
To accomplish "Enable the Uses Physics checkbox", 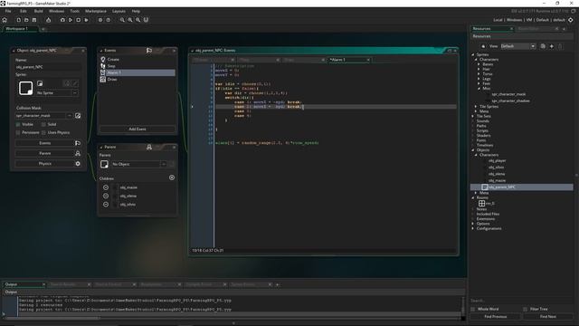I will pyautogui.click(x=43, y=132).
